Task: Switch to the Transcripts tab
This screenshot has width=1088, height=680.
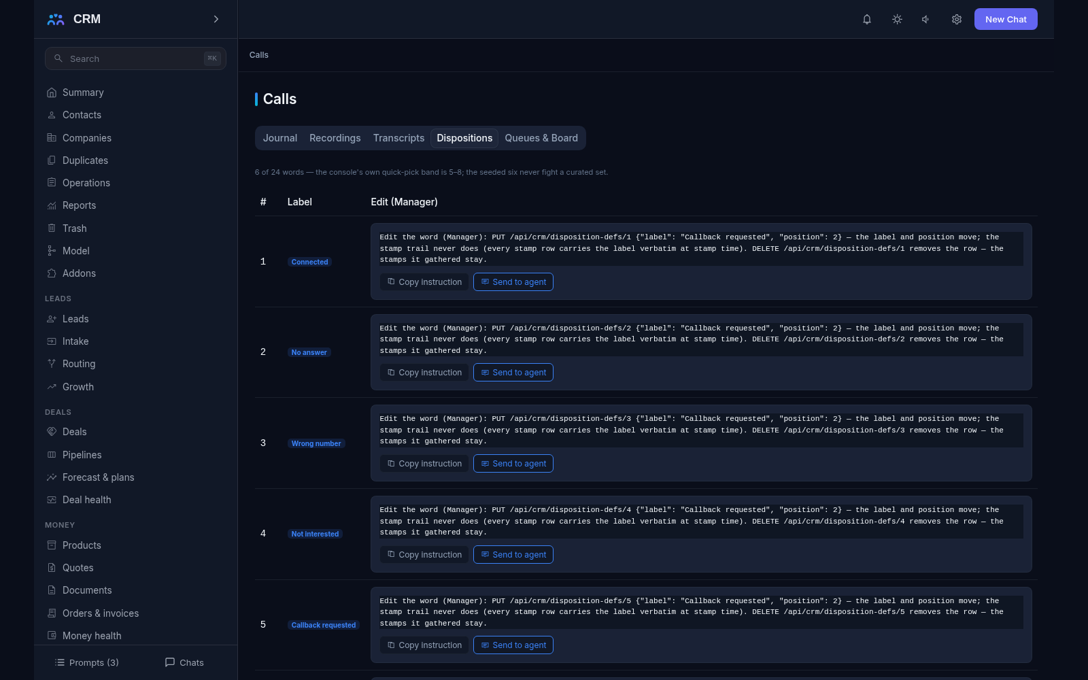Action: [x=398, y=138]
